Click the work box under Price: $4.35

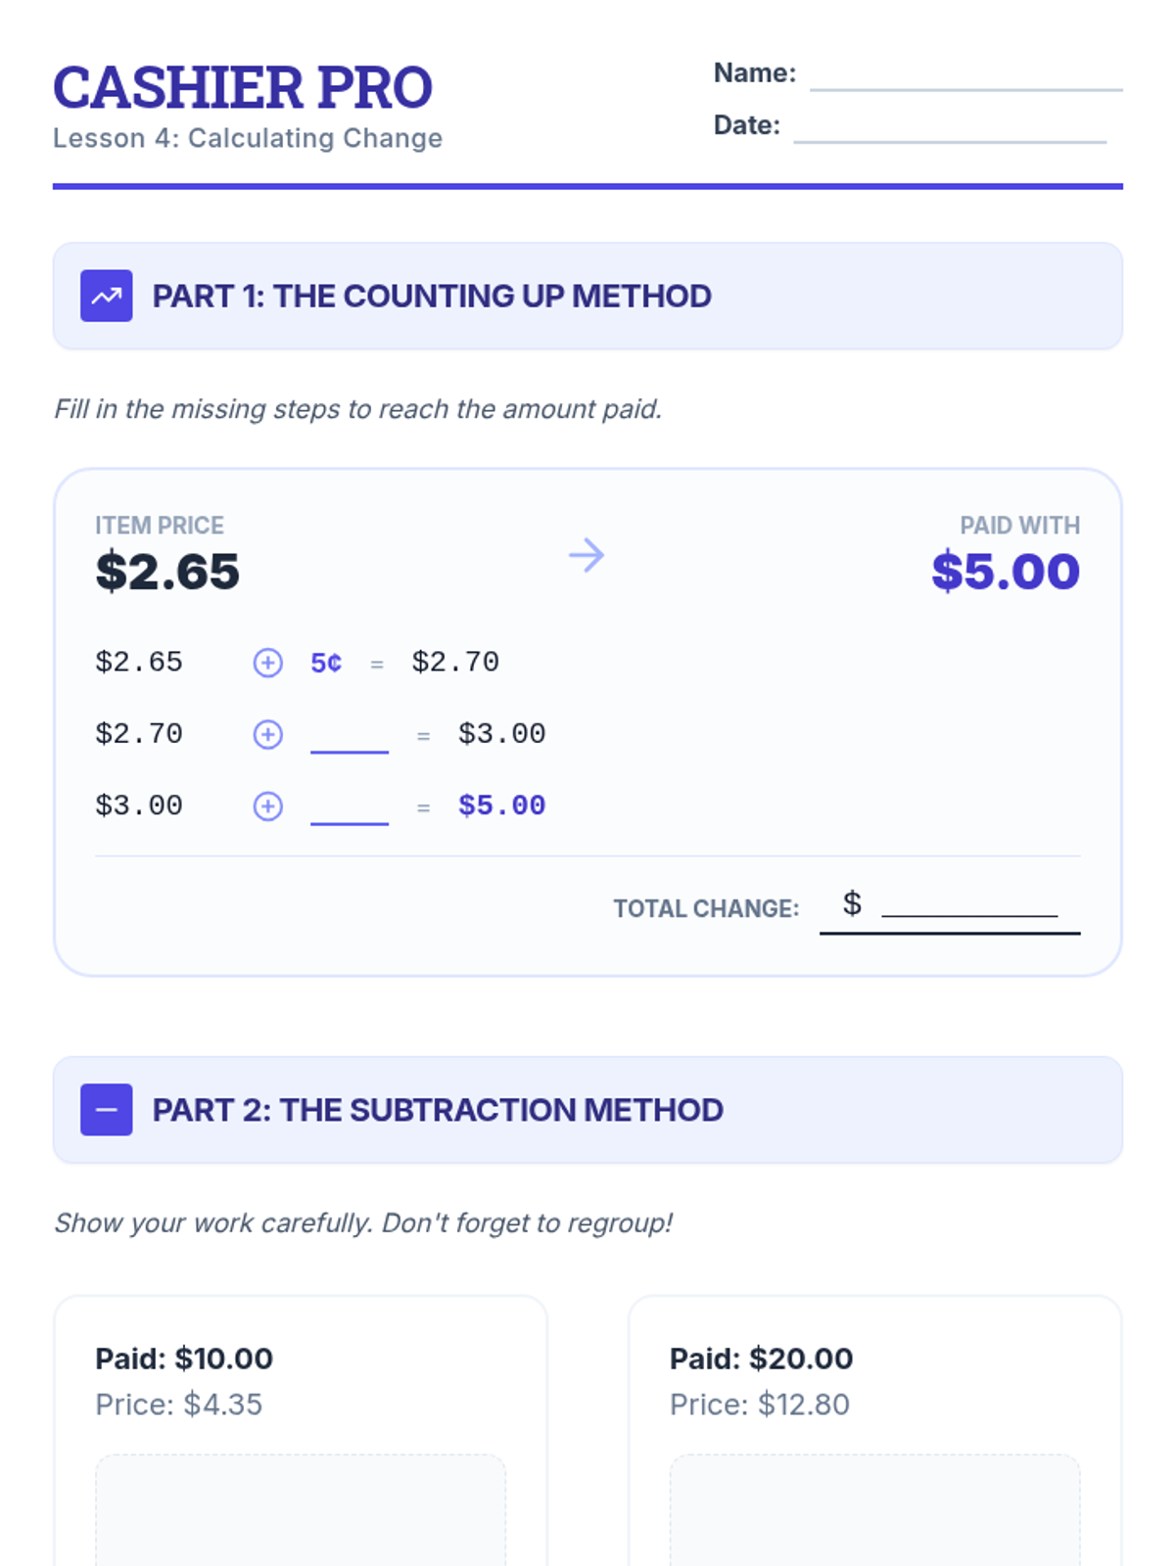301,1510
